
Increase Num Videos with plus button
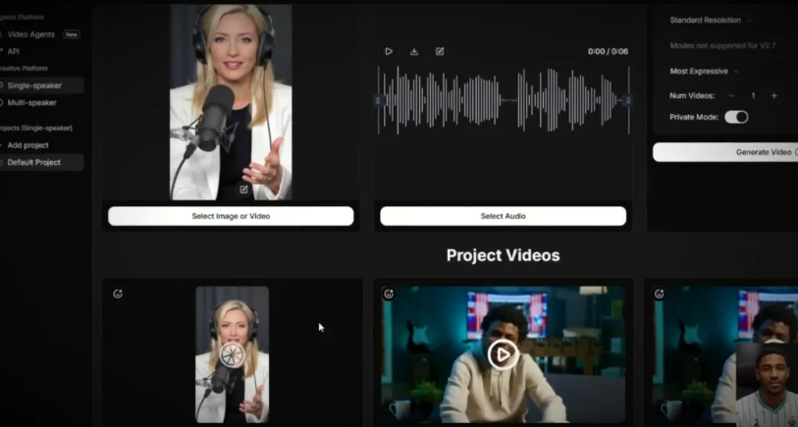pyautogui.click(x=773, y=95)
